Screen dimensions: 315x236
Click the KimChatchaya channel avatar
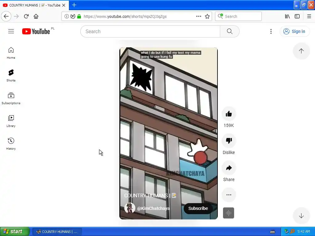(130, 208)
